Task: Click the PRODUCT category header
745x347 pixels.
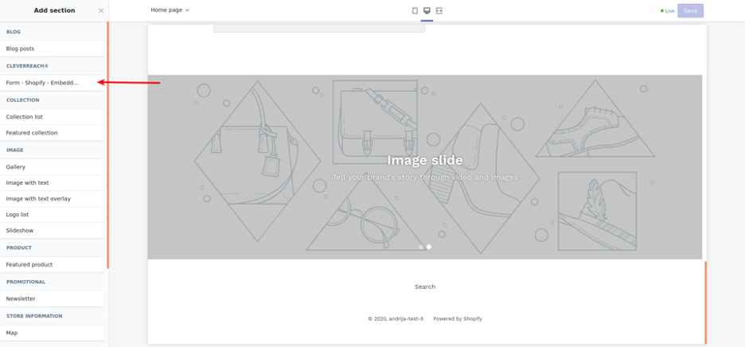Action: point(19,248)
